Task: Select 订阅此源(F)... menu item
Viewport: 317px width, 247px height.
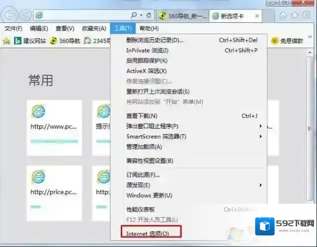Action: click(x=189, y=175)
